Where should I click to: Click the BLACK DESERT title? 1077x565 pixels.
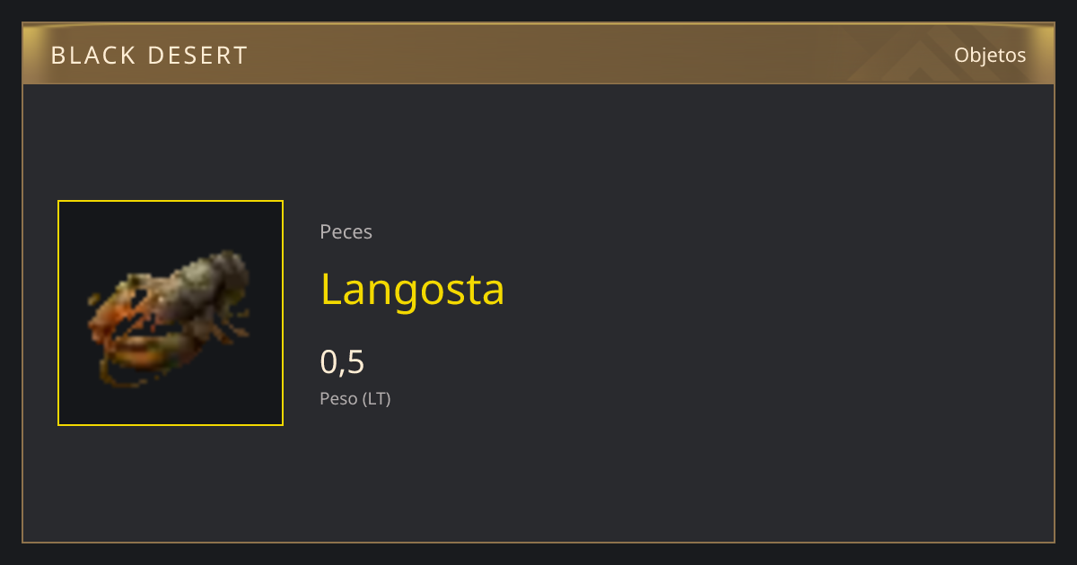149,56
